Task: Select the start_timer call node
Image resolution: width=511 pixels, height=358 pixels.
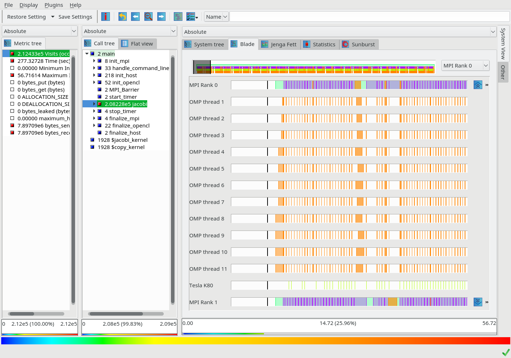Action: point(121,97)
